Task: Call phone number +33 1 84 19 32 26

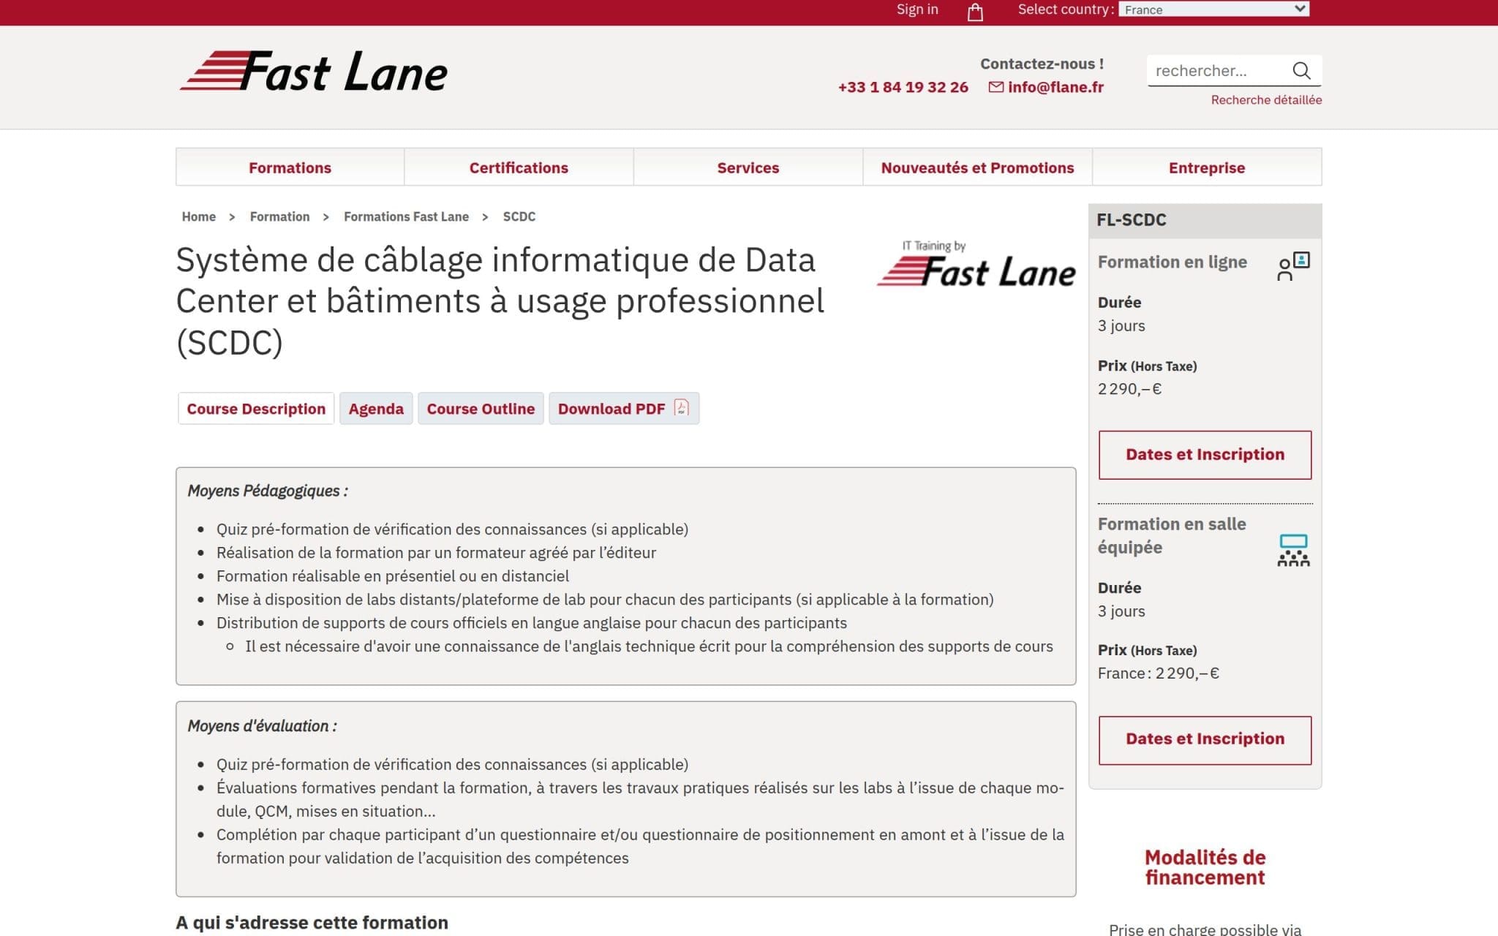Action: [903, 87]
